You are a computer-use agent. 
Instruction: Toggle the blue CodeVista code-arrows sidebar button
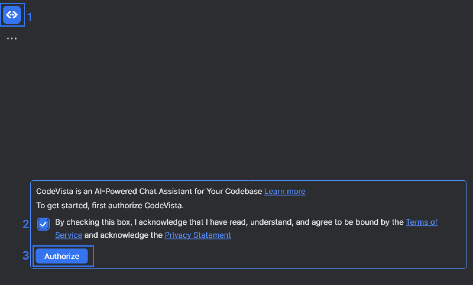12,14
